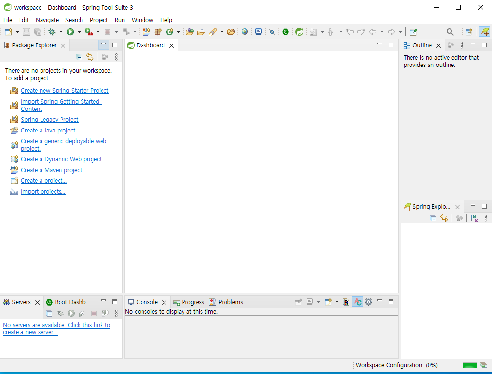Click Create a Dynamic Web project link

tap(61, 159)
